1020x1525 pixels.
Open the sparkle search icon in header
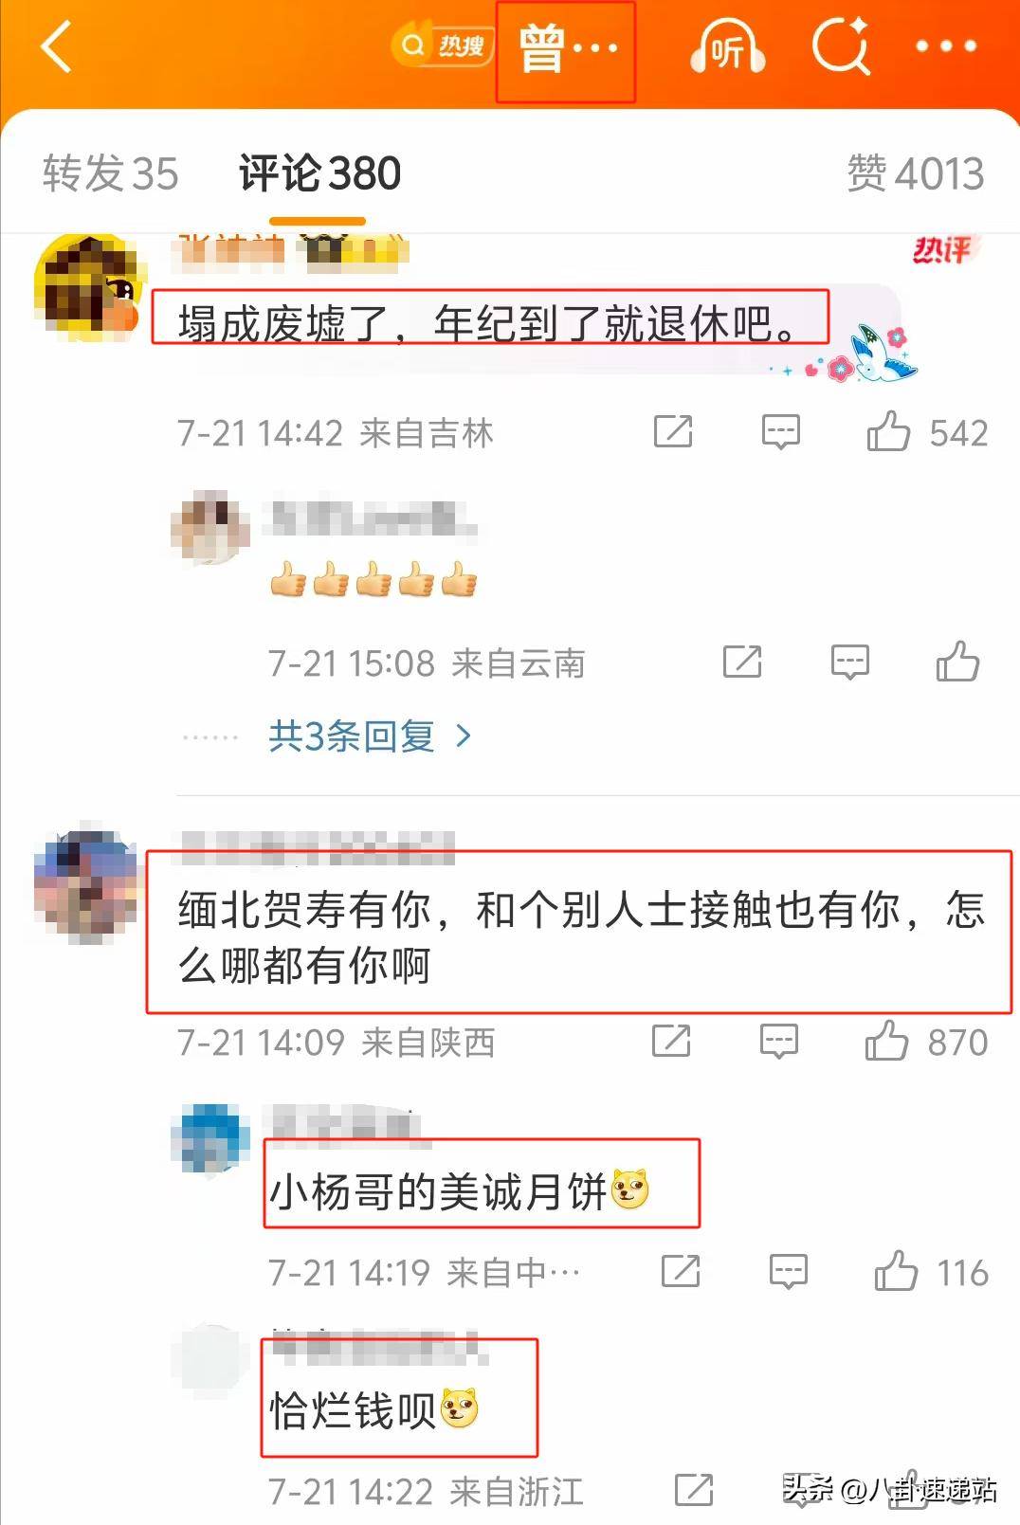(x=841, y=45)
